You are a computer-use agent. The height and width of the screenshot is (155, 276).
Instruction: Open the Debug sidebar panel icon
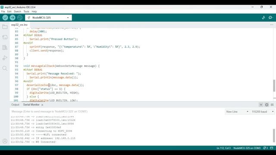(x=5, y=58)
